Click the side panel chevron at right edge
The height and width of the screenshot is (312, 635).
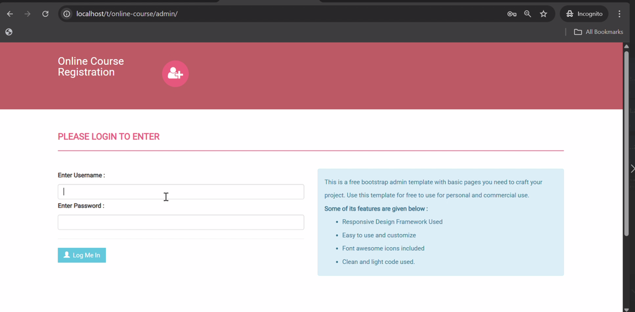coord(633,168)
